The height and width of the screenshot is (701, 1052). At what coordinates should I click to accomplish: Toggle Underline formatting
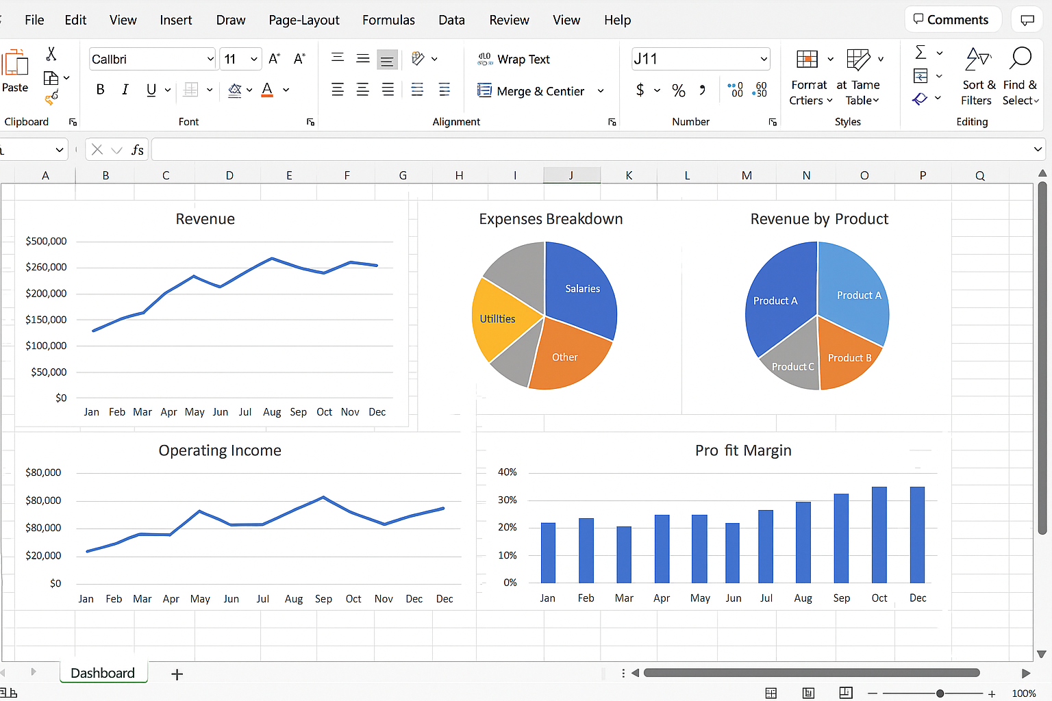coord(151,90)
